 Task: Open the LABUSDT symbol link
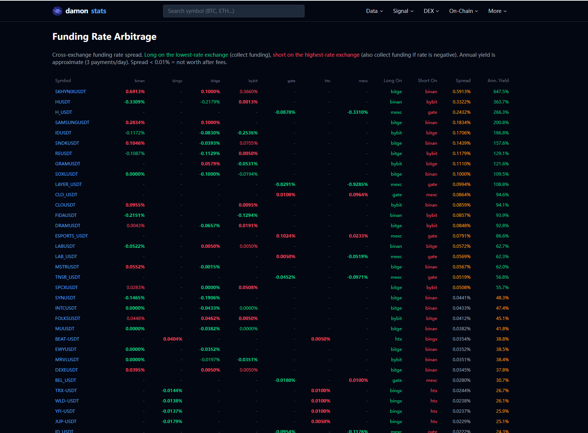coord(65,246)
